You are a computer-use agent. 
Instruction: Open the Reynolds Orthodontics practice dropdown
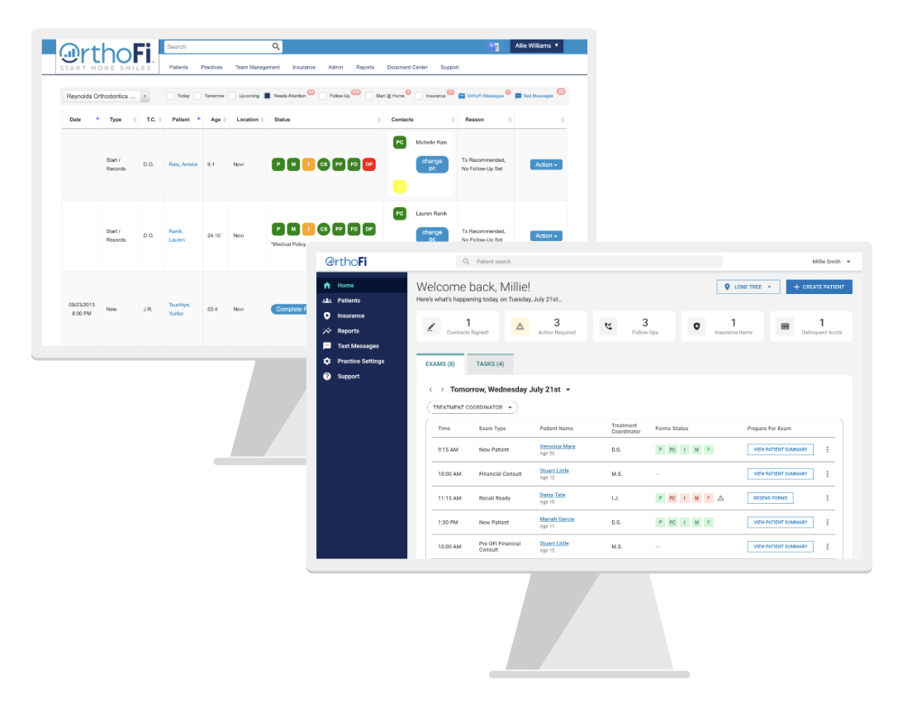(105, 96)
